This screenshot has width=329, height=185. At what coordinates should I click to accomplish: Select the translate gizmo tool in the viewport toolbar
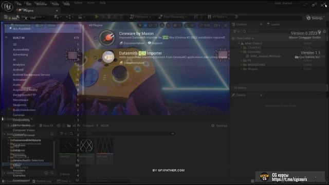click(145, 25)
